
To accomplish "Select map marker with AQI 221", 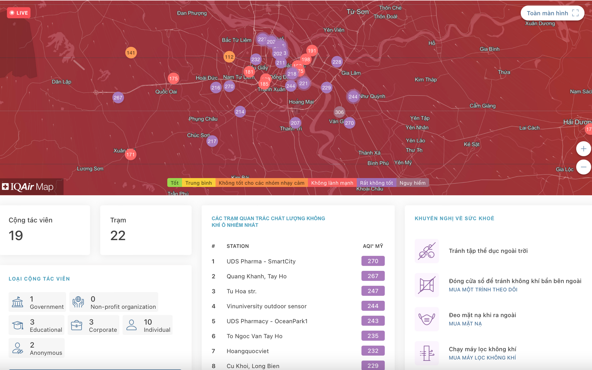I will 303,83.
